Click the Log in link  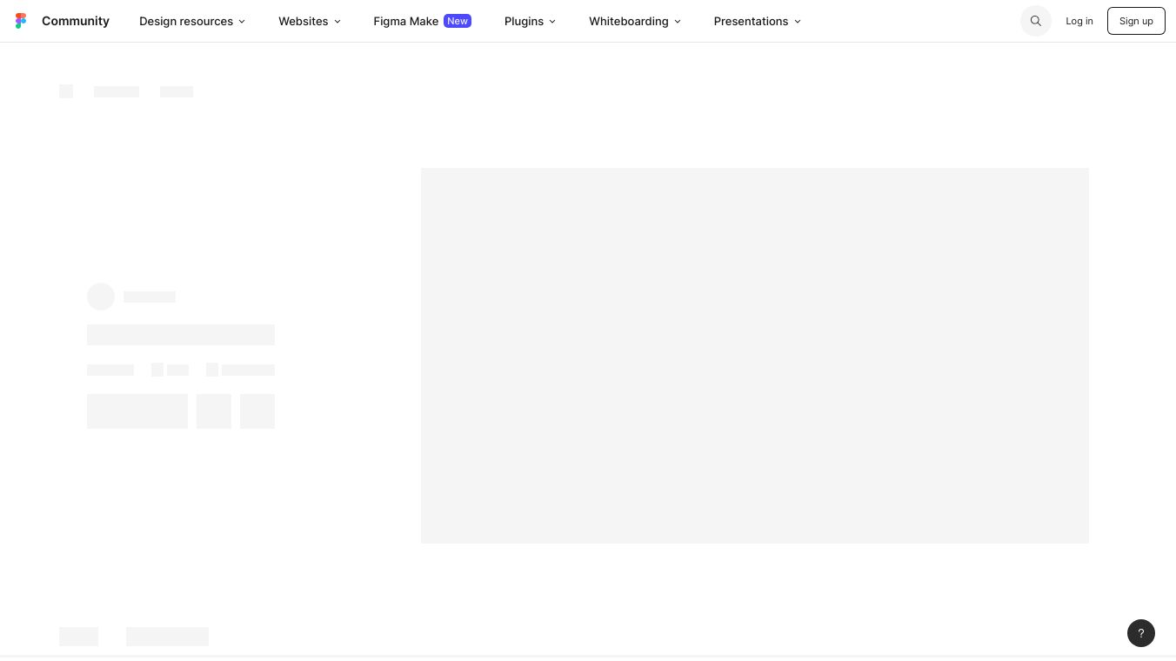click(1079, 21)
